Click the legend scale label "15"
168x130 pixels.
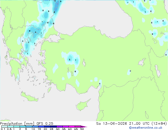tap(39, 129)
